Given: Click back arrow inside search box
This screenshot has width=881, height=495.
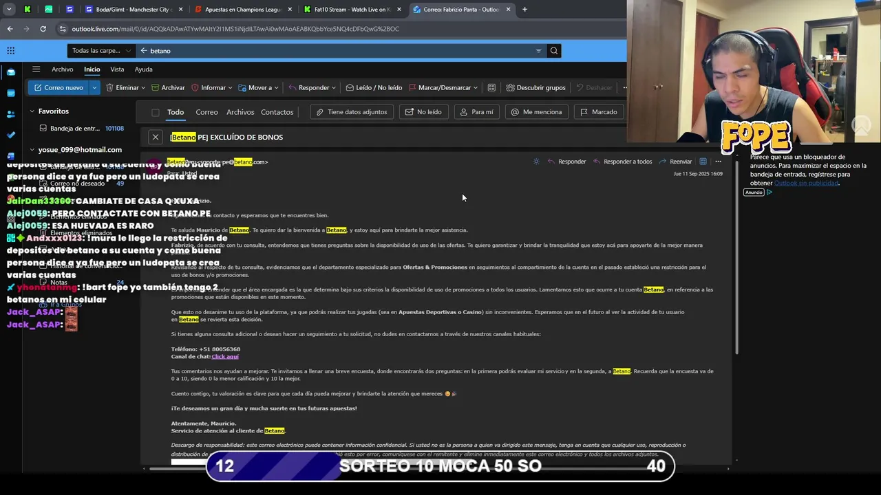Looking at the screenshot, I should tap(144, 51).
